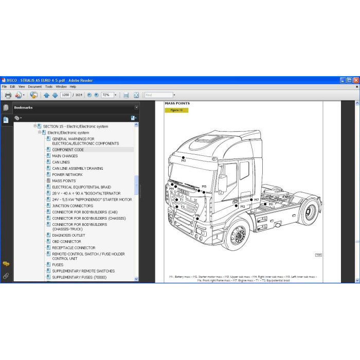Open the zoom percentage dropdown
Viewport: 360px width, 360px height.
tap(115, 95)
